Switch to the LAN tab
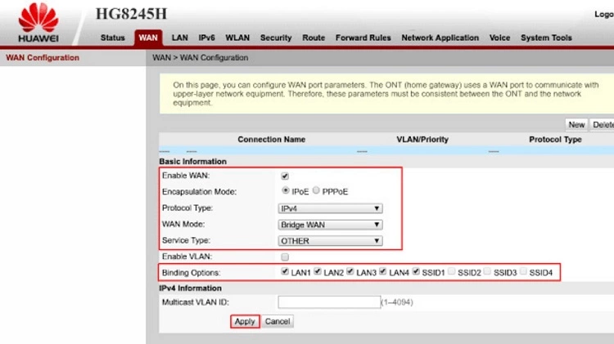 (x=180, y=38)
